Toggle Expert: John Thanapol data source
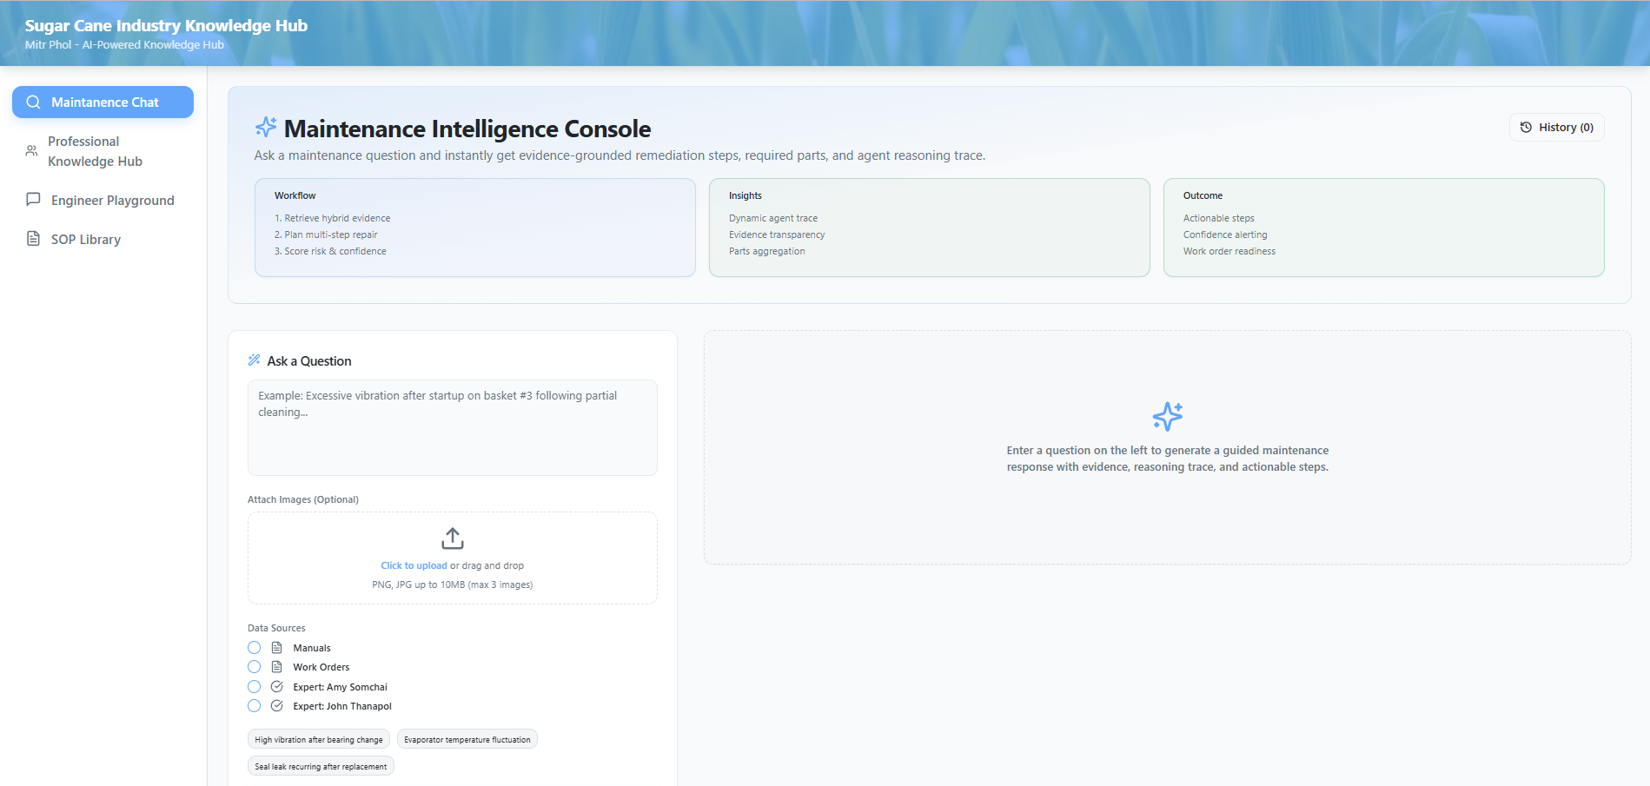This screenshot has height=786, width=1650. [255, 706]
